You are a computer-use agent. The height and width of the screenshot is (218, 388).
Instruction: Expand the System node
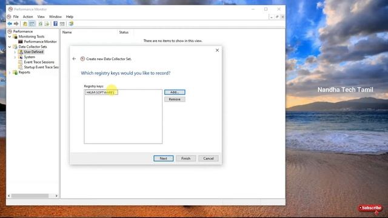point(15,57)
